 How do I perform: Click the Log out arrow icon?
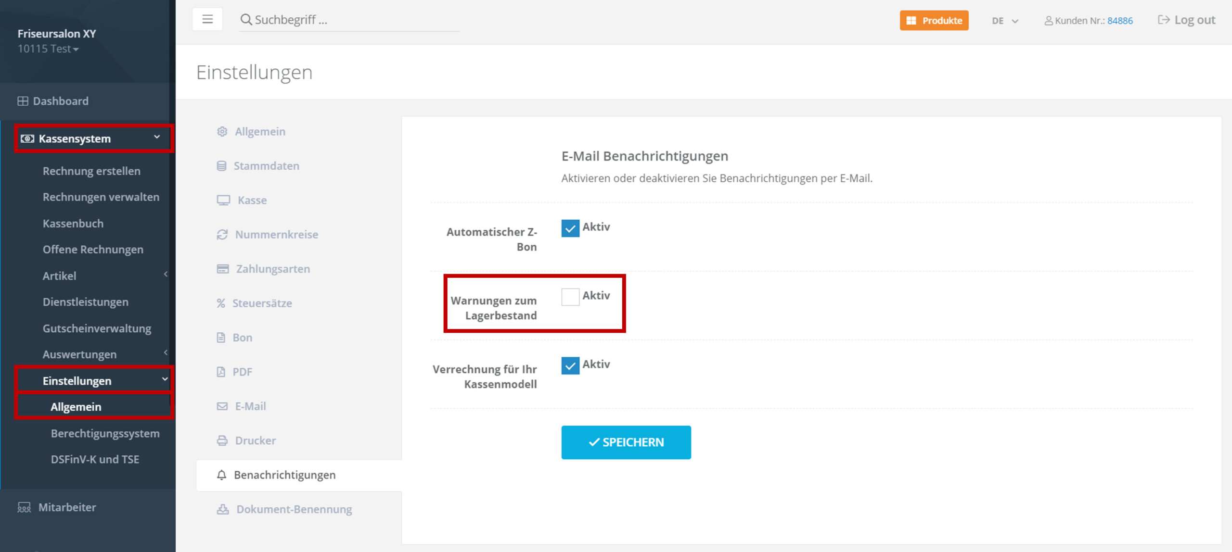tap(1164, 20)
